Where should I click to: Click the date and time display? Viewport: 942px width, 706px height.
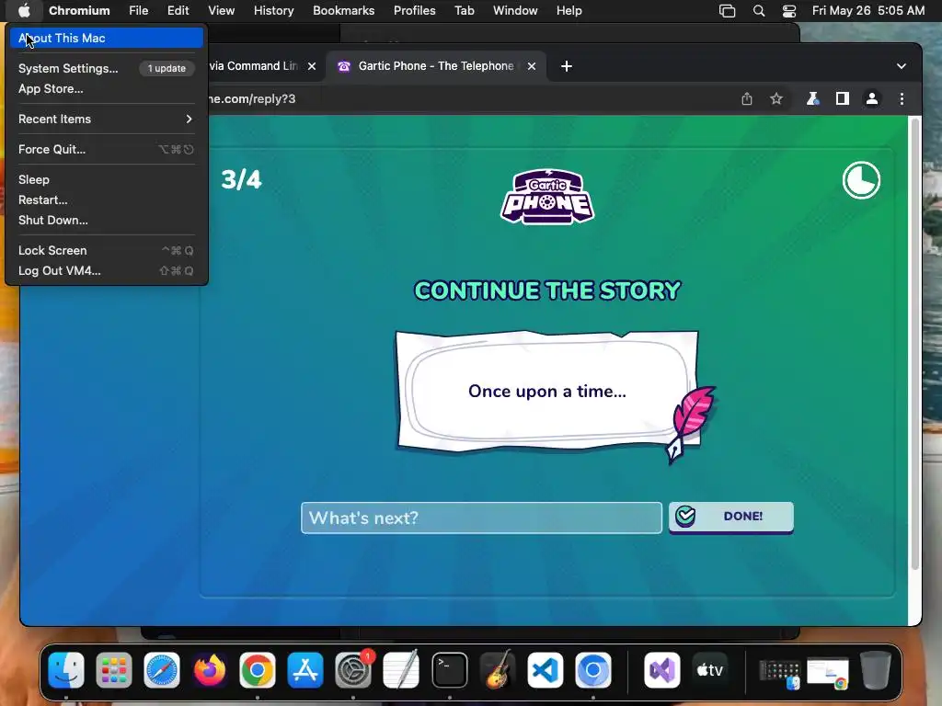868,10
